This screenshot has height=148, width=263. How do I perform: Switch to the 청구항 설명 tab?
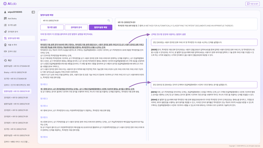pyautogui.click(x=52, y=27)
